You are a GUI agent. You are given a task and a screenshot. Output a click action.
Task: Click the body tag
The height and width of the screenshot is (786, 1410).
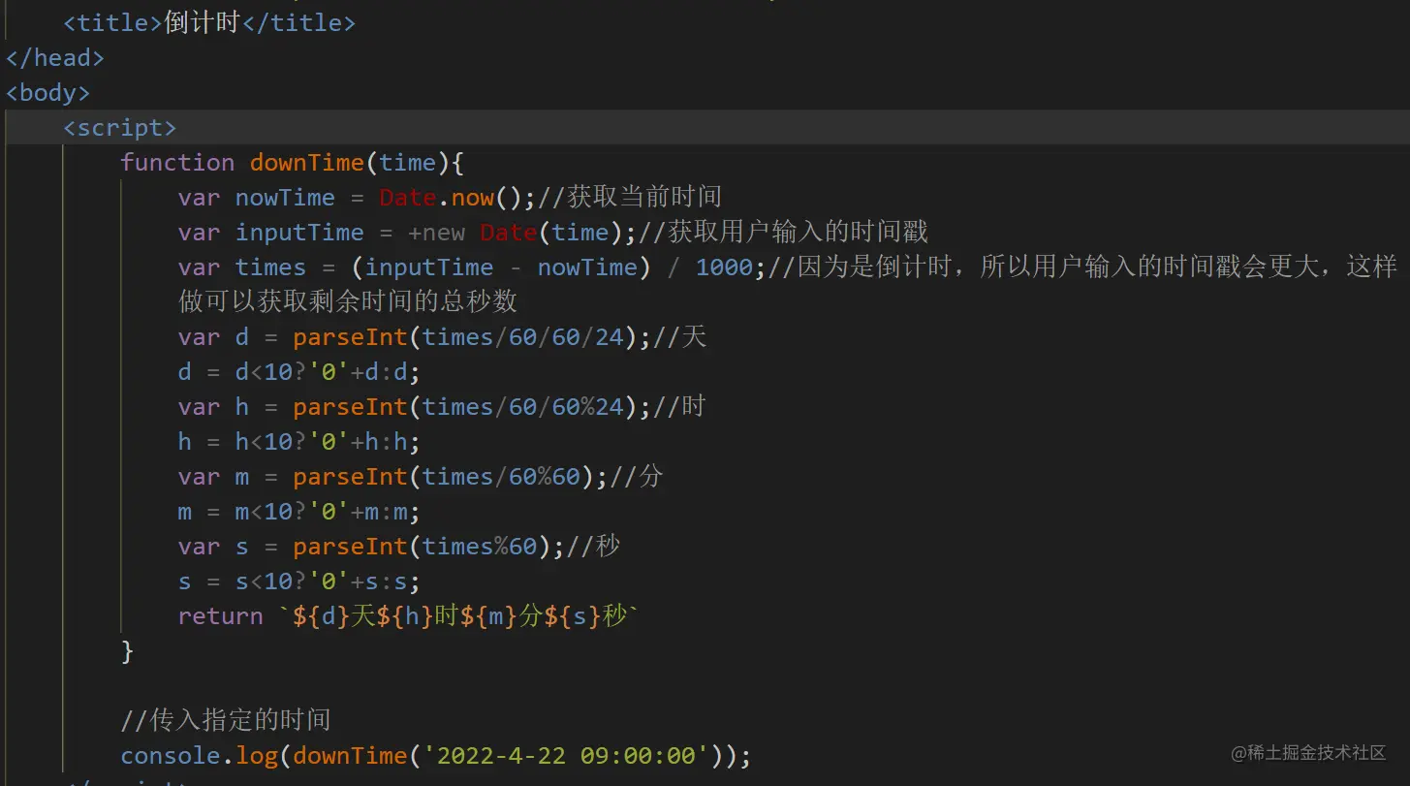(x=47, y=92)
